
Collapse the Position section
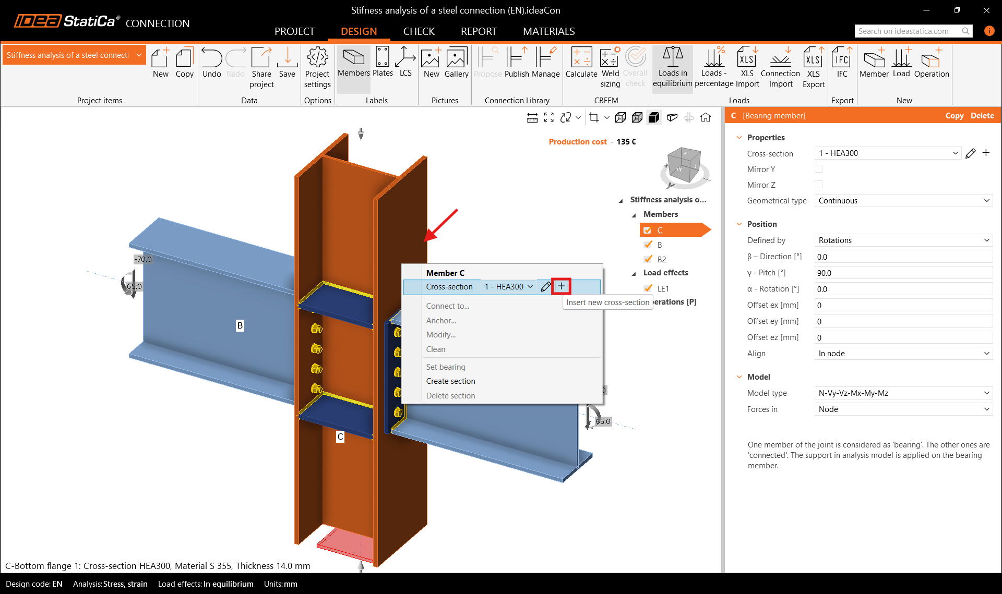(739, 224)
